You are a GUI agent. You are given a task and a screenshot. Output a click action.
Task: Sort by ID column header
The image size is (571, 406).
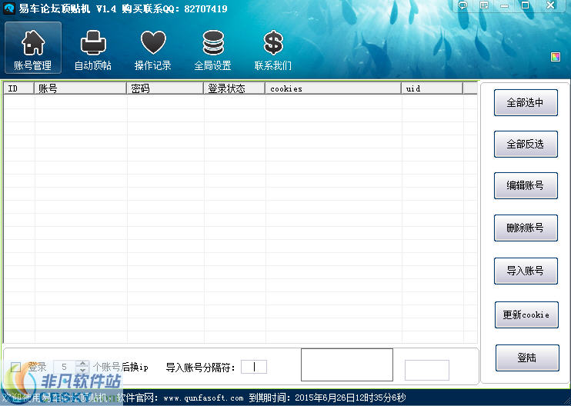pyautogui.click(x=19, y=88)
